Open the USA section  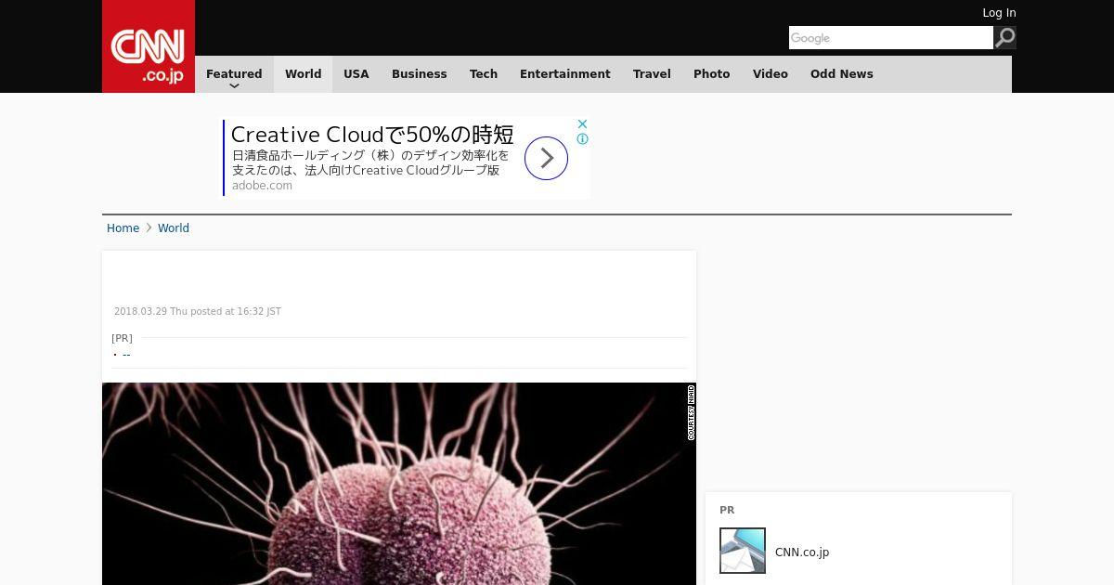coord(356,74)
